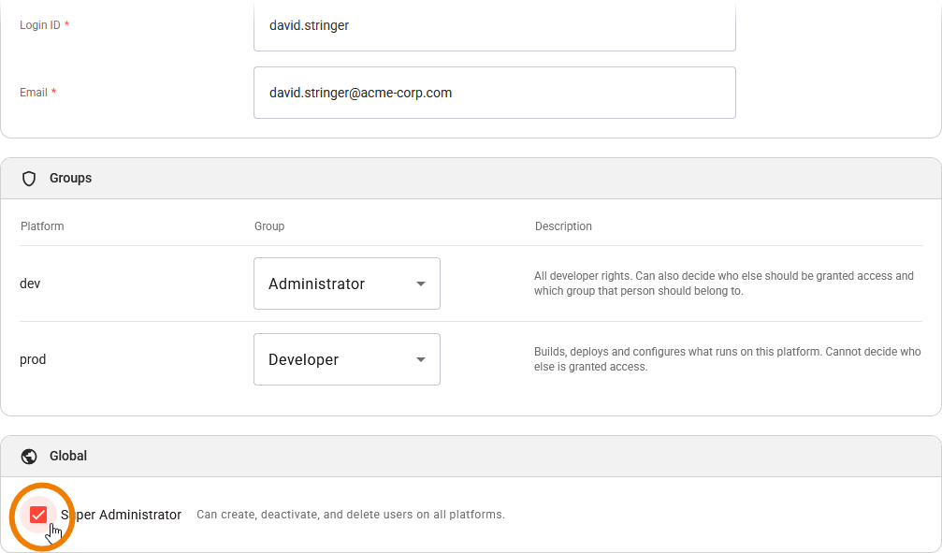Click the Email input field
Screen dimensions: 942x553
tap(495, 93)
